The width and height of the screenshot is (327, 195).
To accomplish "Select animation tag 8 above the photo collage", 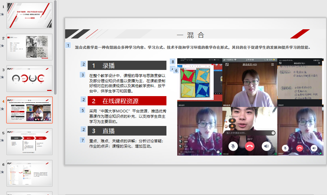I will click(x=173, y=62).
